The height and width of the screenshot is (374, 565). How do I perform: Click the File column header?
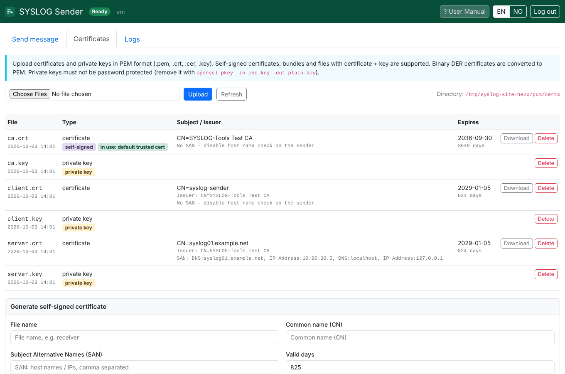coord(12,122)
